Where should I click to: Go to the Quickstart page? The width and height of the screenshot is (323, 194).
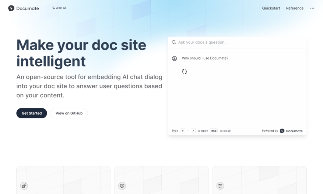click(x=271, y=8)
